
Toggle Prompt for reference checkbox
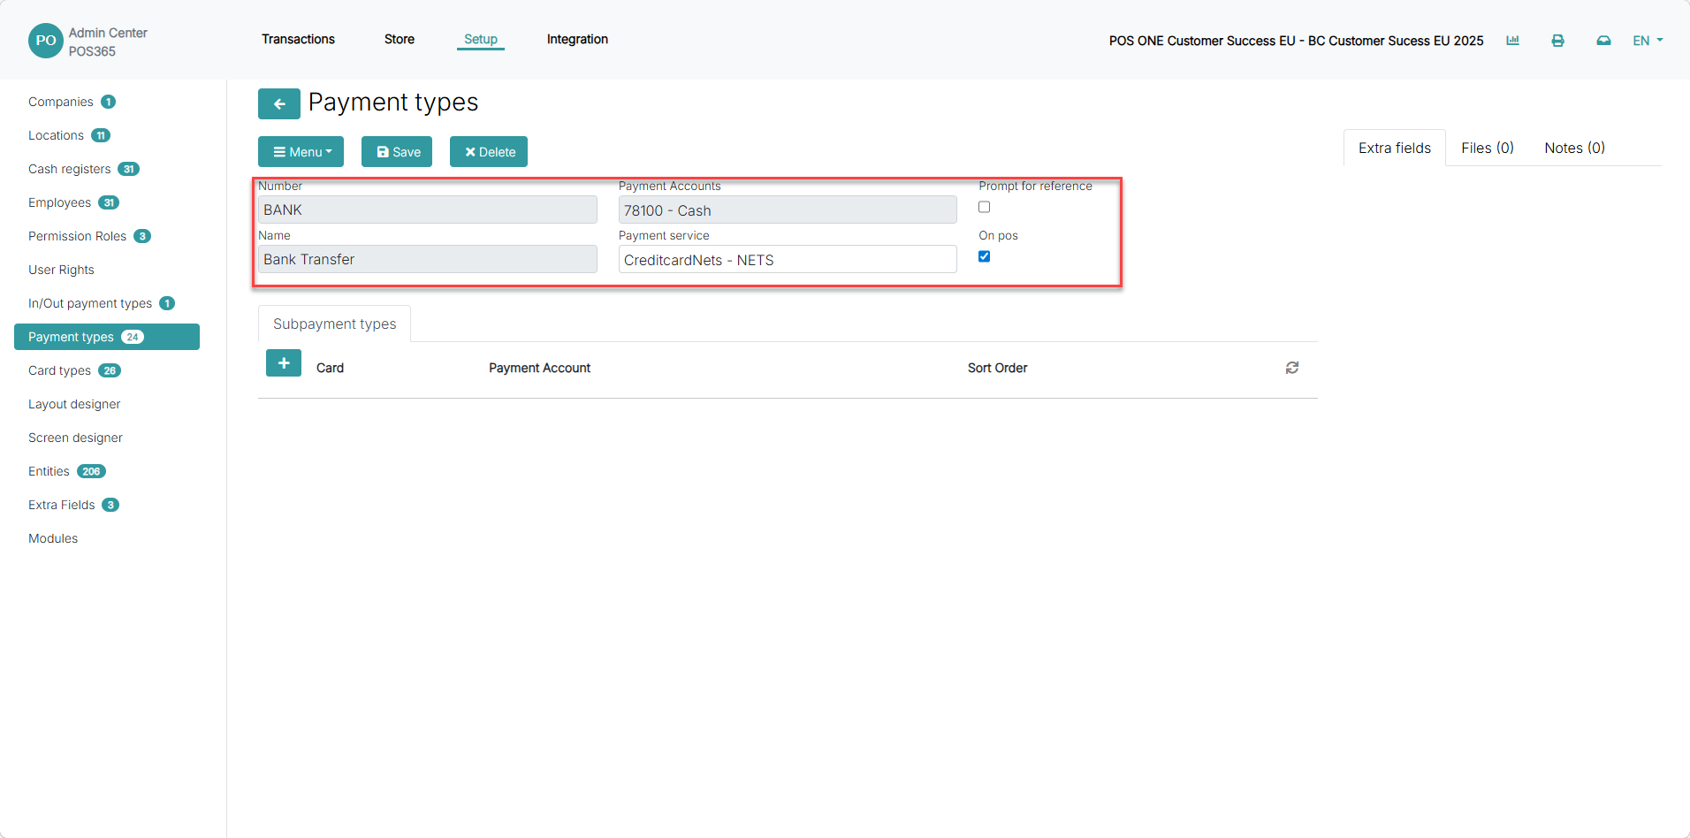pyautogui.click(x=984, y=207)
